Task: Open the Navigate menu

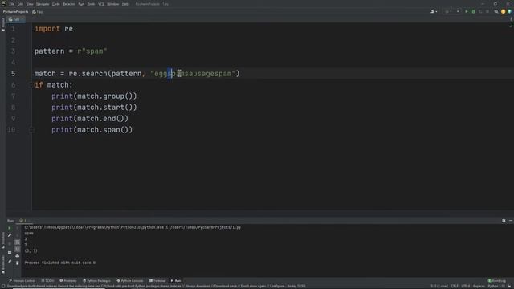Action: (43, 4)
